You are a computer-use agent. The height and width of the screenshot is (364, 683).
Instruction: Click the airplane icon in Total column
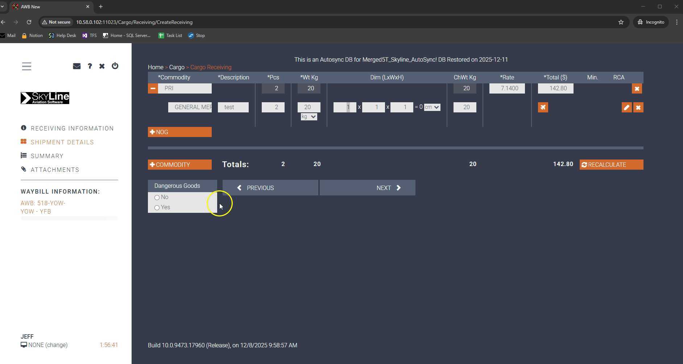pyautogui.click(x=543, y=107)
